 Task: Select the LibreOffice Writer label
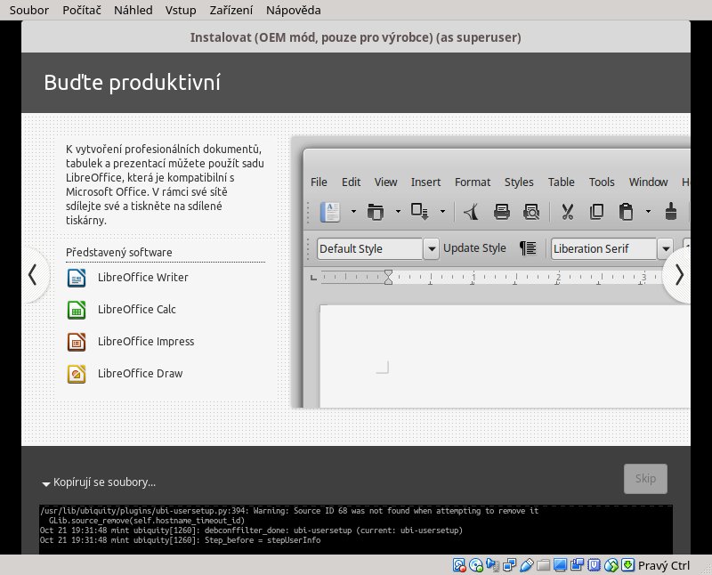142,277
